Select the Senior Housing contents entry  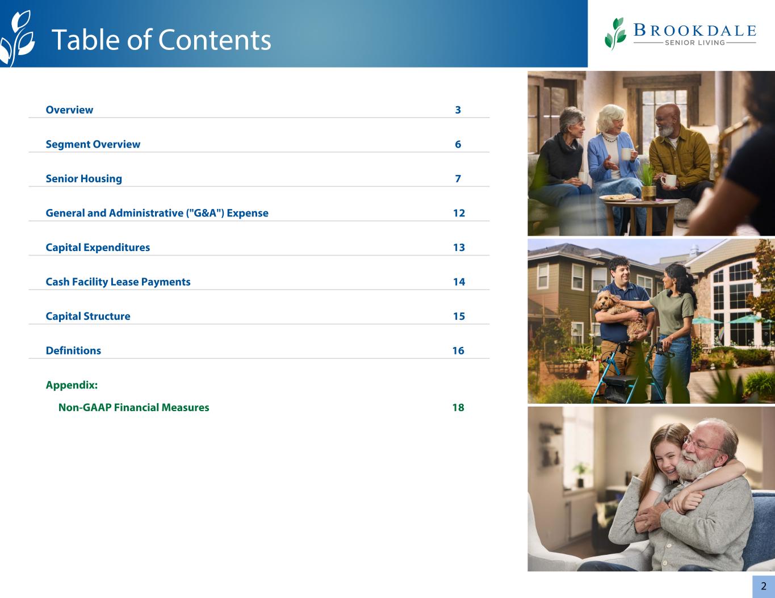[83, 179]
